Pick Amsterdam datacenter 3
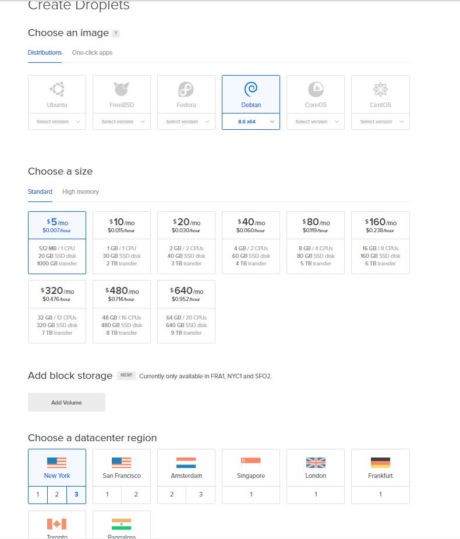The image size is (460, 539). [x=201, y=494]
